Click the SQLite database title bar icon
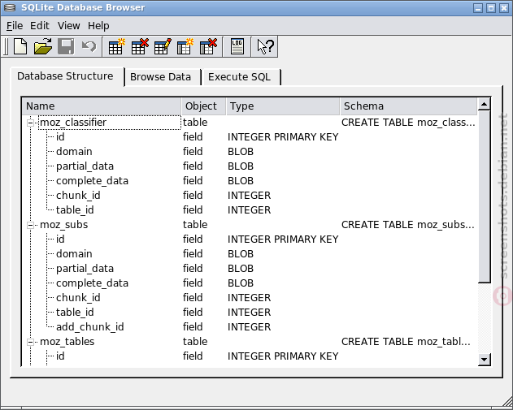The image size is (513, 410). [x=9, y=7]
